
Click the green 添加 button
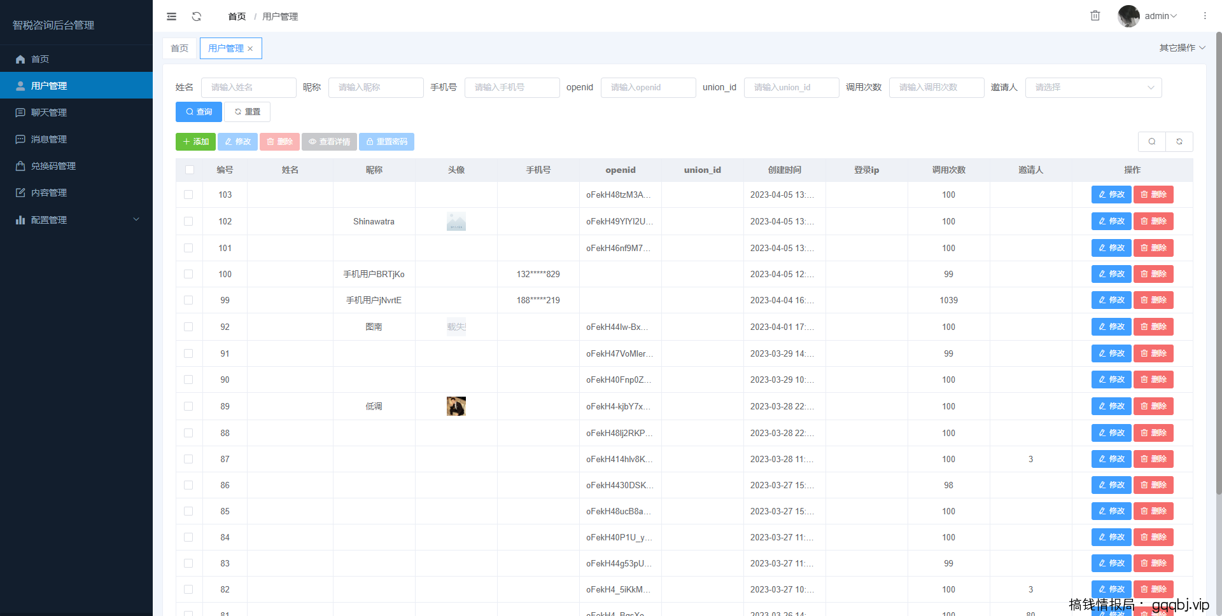click(x=195, y=142)
